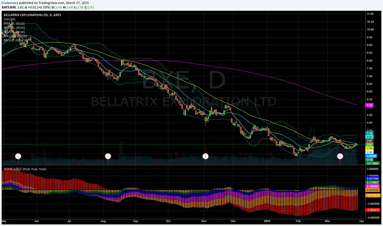Click the Feb label on the time axis
Viewport: 383px width, 226px height.
pos(298,221)
